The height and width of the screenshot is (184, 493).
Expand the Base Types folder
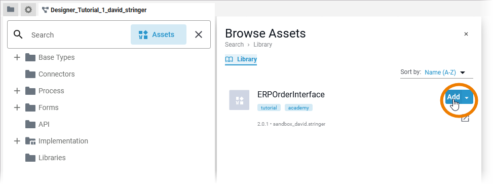pos(17,58)
